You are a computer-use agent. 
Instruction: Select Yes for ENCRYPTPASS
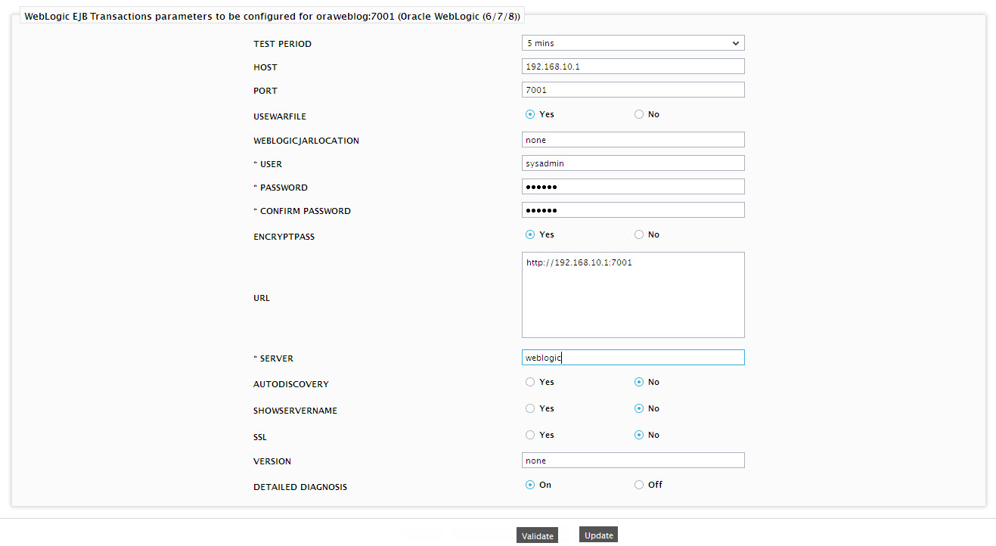530,234
